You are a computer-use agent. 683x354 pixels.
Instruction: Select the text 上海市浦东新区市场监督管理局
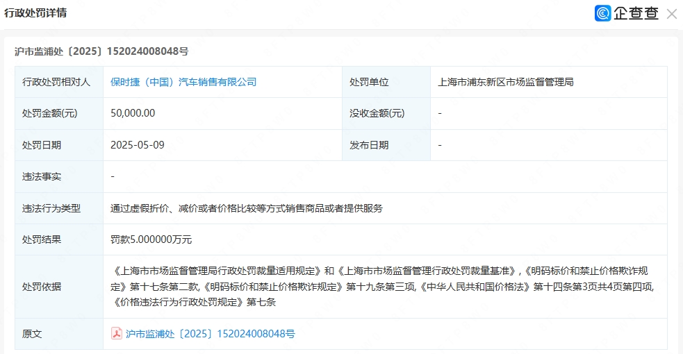505,82
